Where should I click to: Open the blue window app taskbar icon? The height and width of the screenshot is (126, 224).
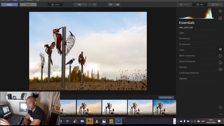82,121
